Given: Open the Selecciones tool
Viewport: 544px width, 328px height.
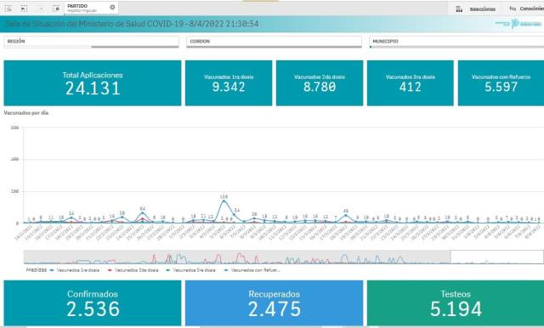Looking at the screenshot, I should tap(476, 9).
